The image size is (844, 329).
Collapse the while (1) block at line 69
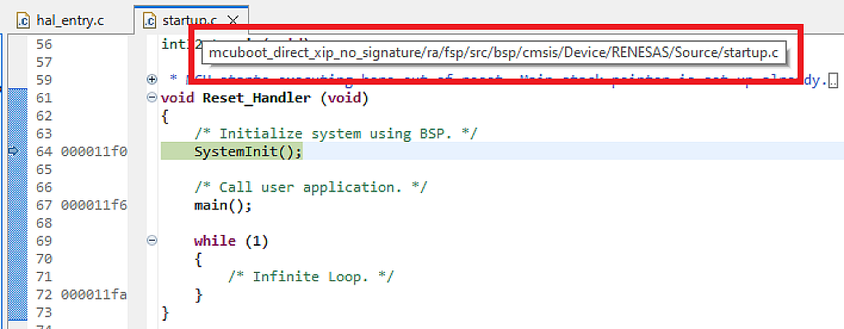pos(152,242)
